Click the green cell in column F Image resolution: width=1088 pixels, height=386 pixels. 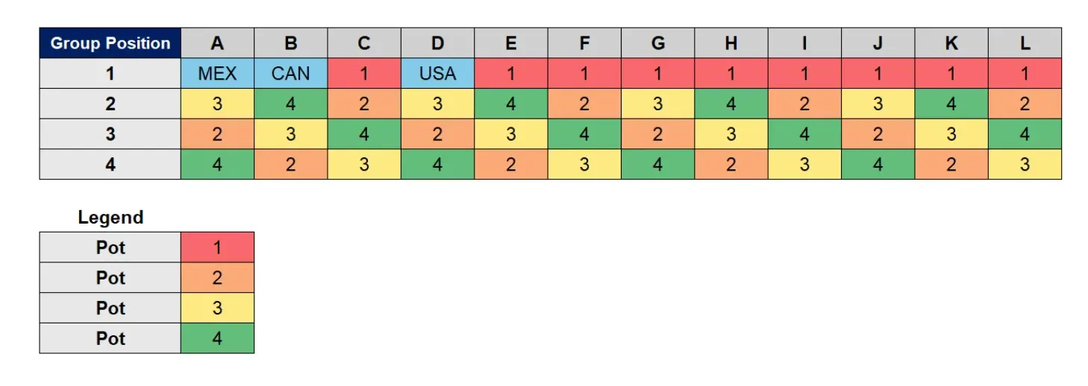click(x=584, y=134)
